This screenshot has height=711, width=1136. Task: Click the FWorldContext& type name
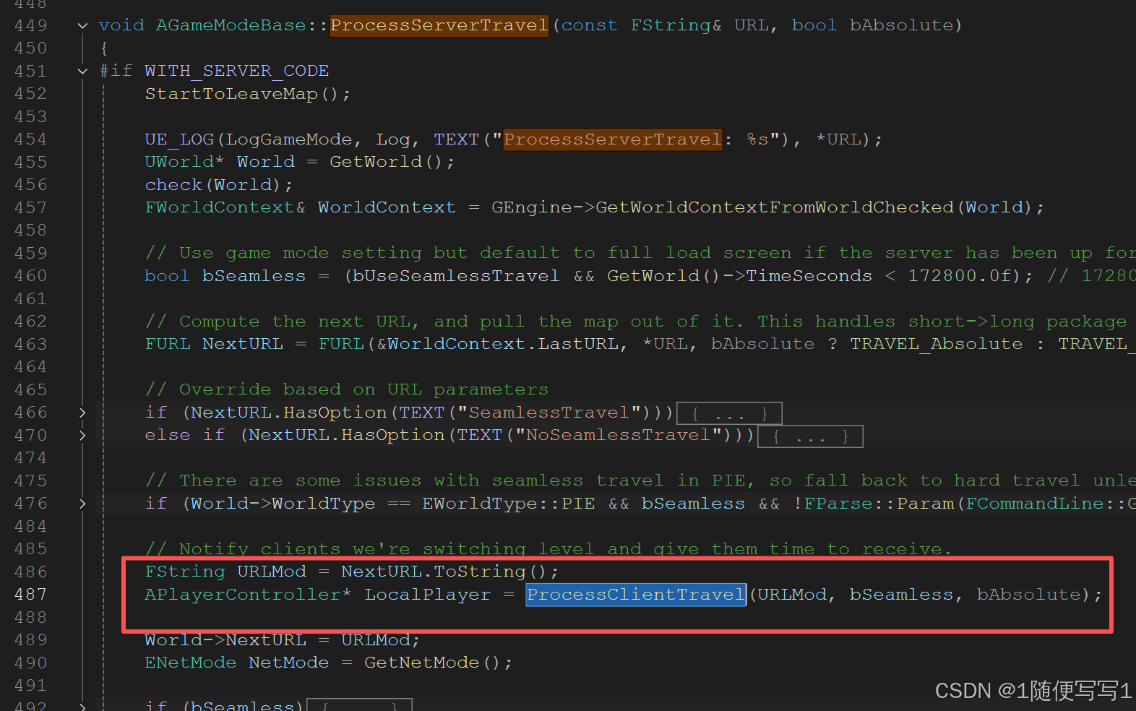pos(225,207)
